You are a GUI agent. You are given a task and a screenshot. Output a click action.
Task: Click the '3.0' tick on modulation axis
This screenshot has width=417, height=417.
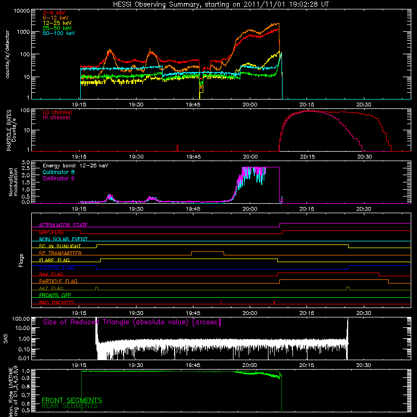click(26, 162)
